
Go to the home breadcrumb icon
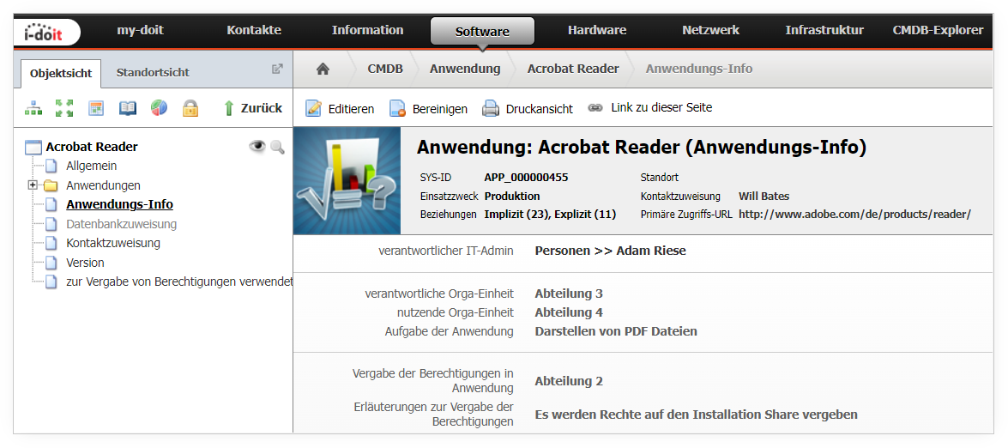pyautogui.click(x=323, y=69)
